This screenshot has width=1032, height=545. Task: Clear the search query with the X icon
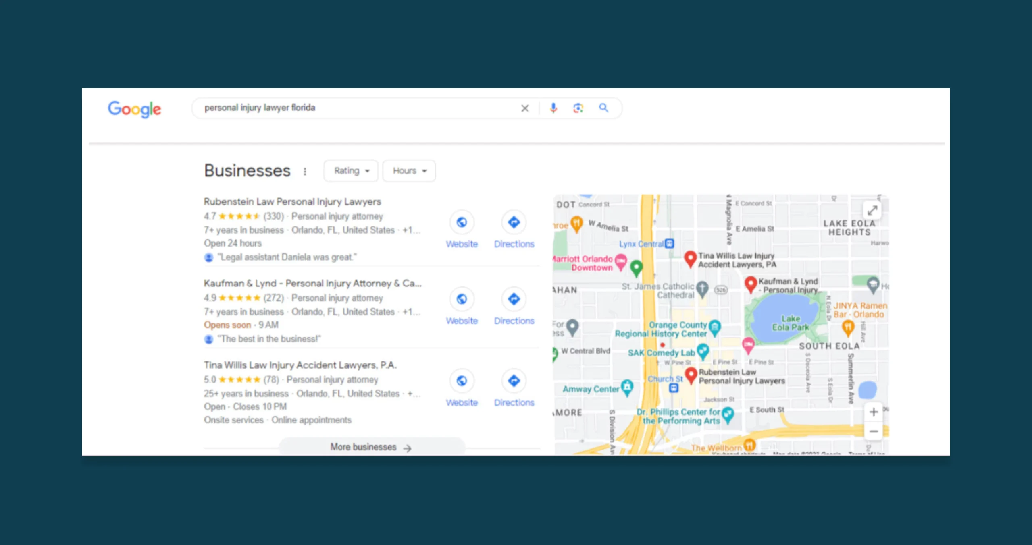click(524, 108)
